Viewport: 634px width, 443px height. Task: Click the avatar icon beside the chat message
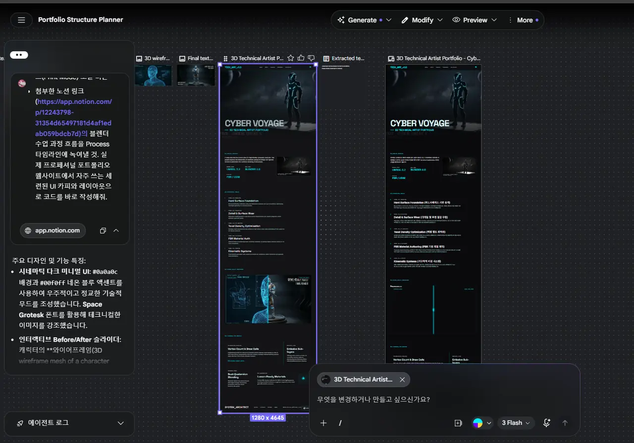pos(22,84)
